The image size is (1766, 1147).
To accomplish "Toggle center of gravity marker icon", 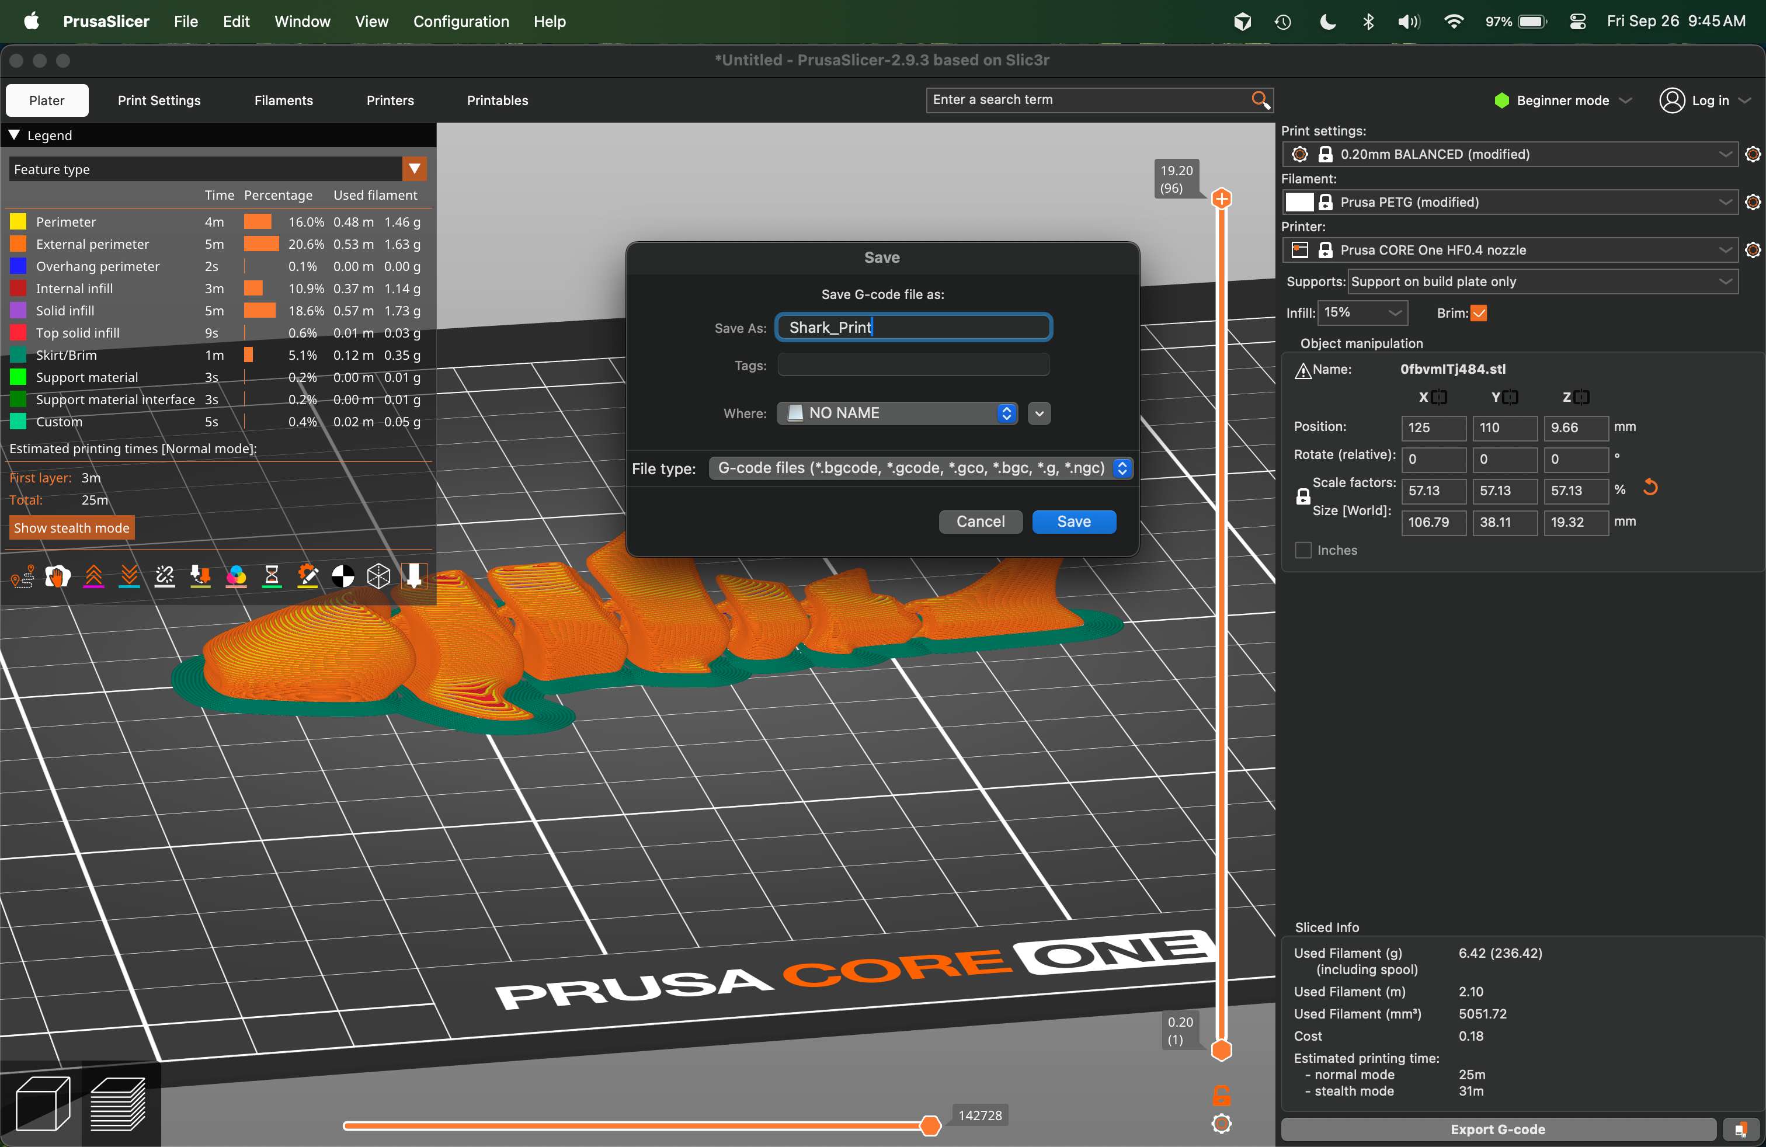I will click(x=343, y=576).
